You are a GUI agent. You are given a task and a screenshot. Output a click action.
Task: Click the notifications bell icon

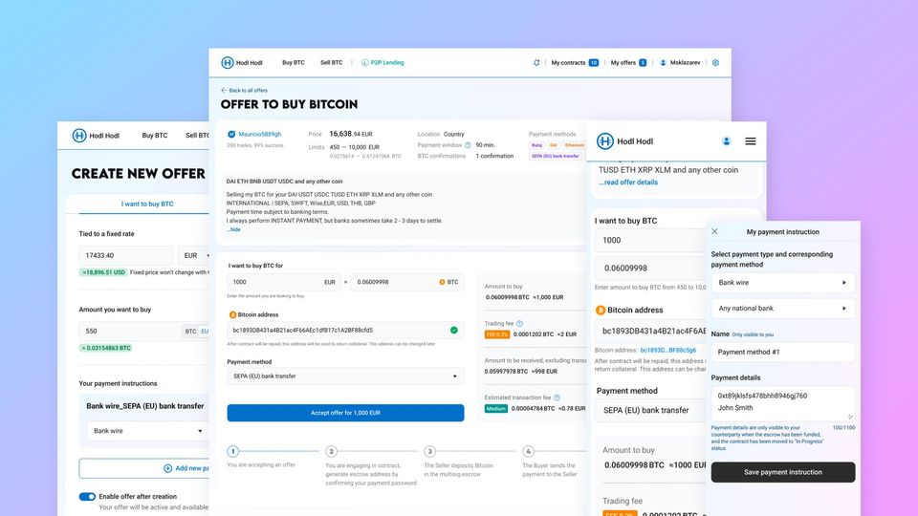coord(536,63)
